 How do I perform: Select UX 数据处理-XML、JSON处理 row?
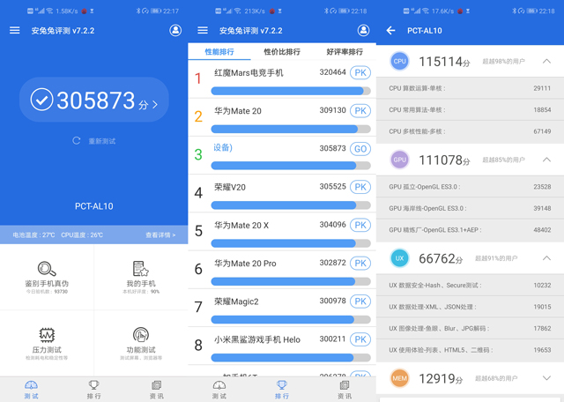[x=470, y=307]
